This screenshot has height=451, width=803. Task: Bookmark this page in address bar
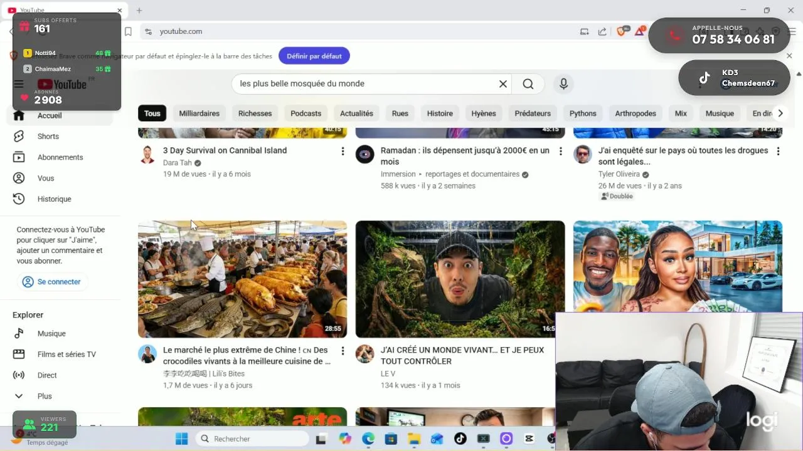128,31
